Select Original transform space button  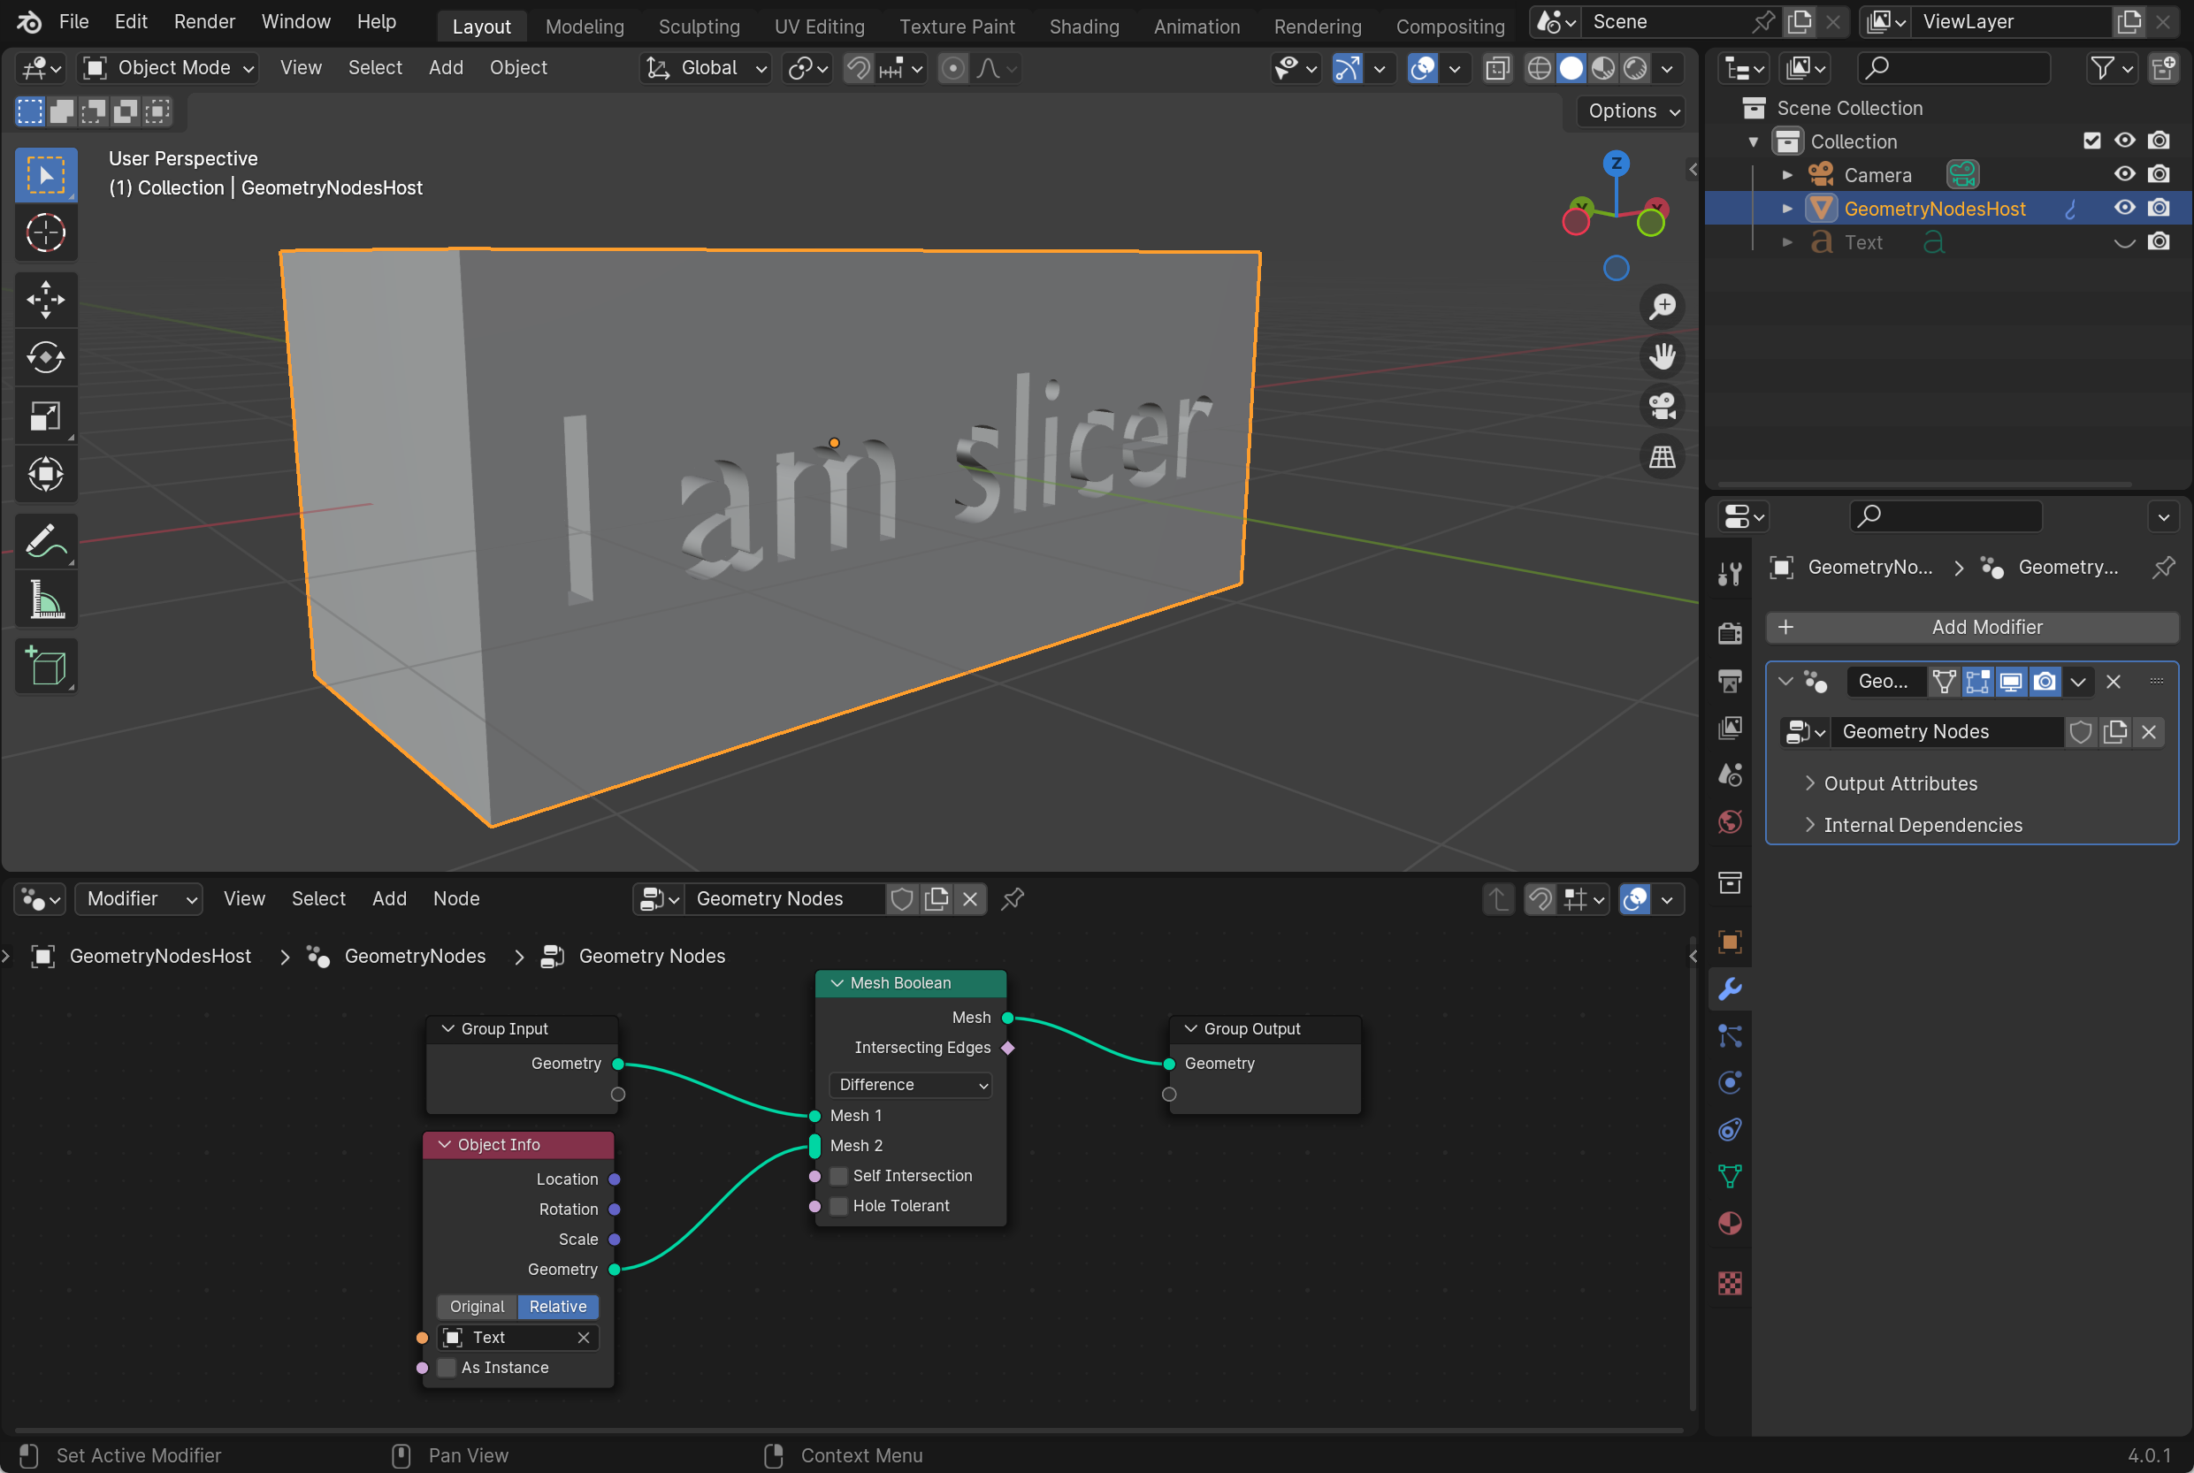coord(478,1307)
